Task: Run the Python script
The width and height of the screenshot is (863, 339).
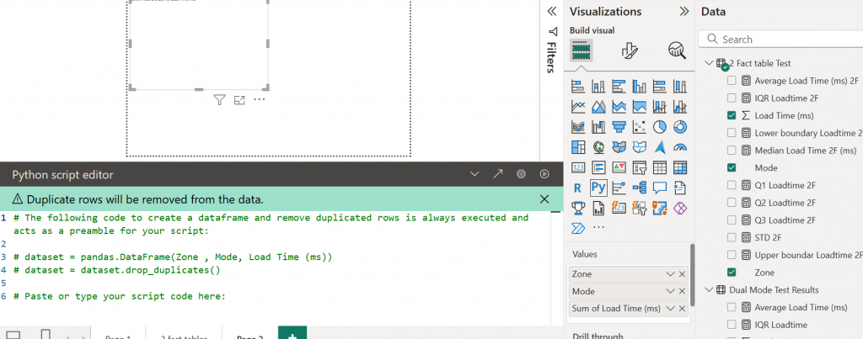Action: (x=544, y=174)
